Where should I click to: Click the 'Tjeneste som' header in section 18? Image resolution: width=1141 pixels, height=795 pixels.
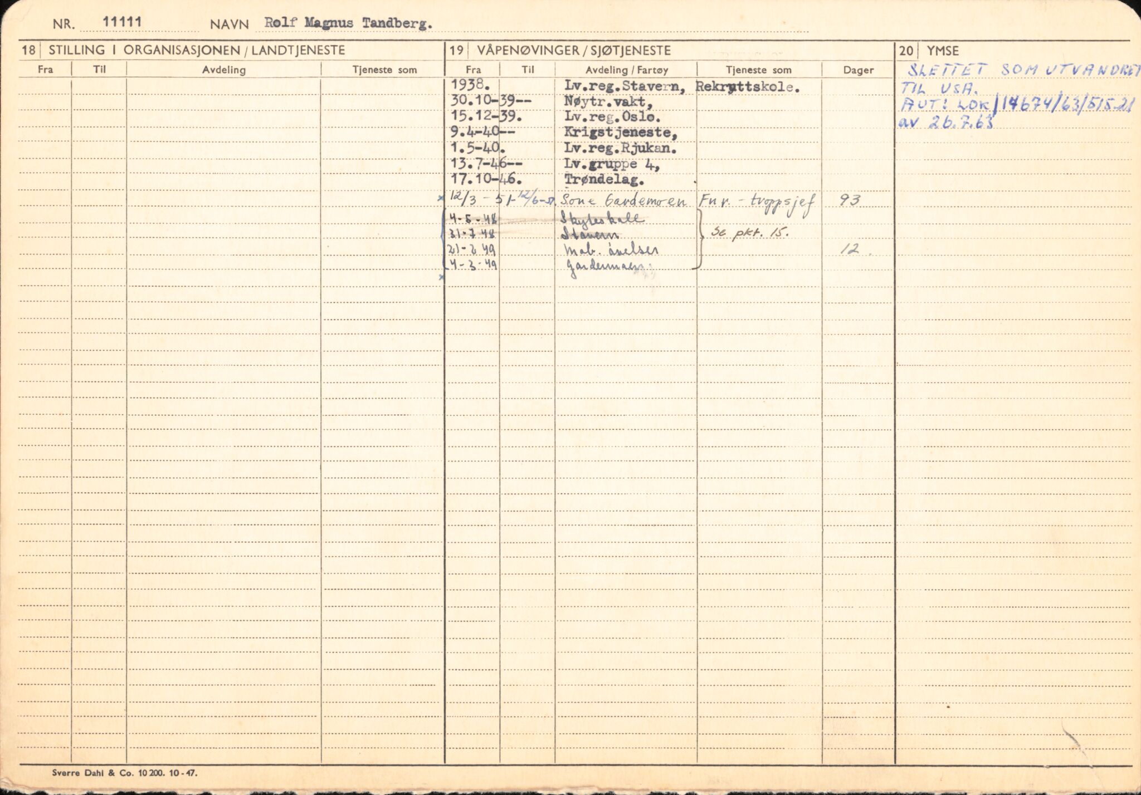[384, 70]
